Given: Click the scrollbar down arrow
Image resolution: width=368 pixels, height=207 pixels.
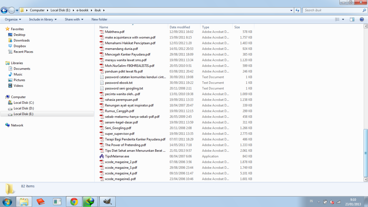Looking at the screenshot, I should [x=366, y=180].
